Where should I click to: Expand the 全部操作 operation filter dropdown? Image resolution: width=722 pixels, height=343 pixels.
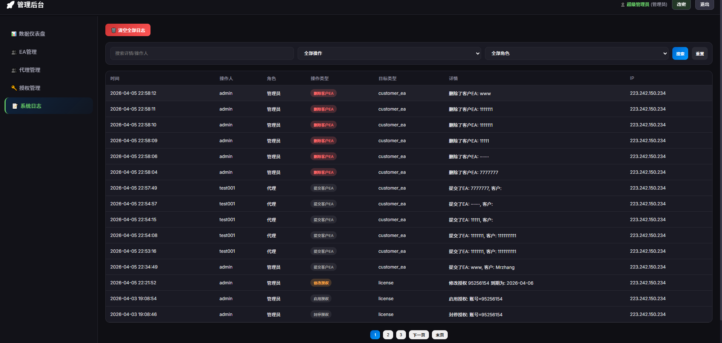tap(389, 53)
